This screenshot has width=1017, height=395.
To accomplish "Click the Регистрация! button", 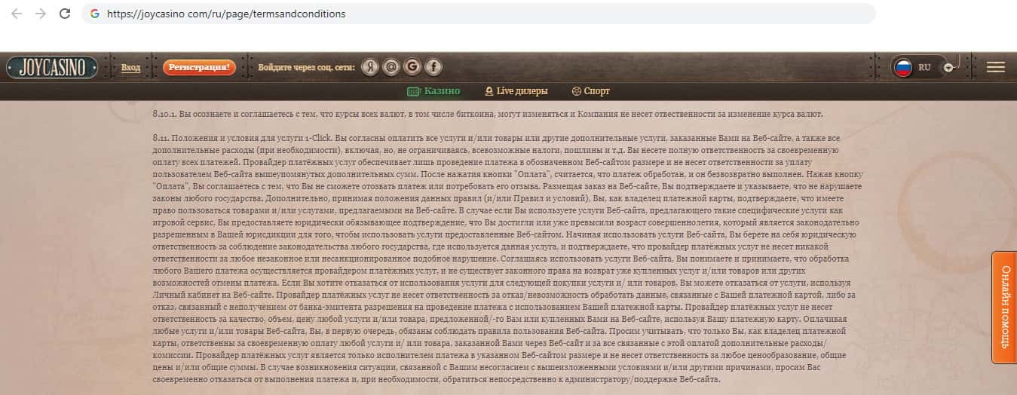I will (x=199, y=67).
